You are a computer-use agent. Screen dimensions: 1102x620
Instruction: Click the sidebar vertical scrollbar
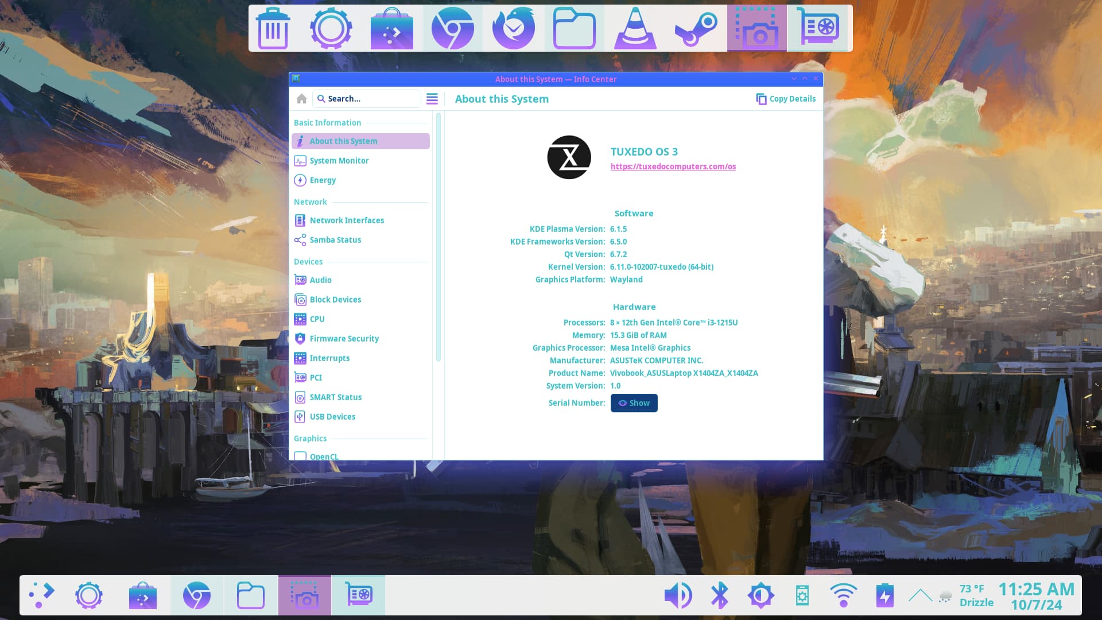tap(439, 237)
